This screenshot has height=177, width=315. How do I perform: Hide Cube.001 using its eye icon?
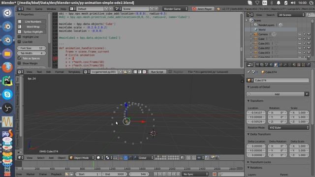coord(300,43)
